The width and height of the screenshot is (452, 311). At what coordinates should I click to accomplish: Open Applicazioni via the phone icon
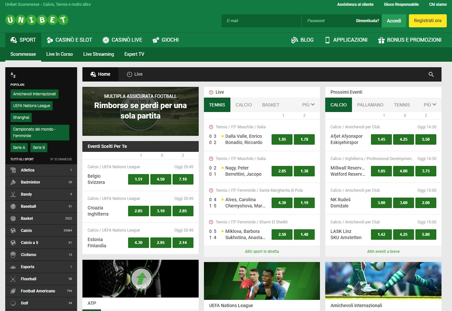click(x=327, y=40)
